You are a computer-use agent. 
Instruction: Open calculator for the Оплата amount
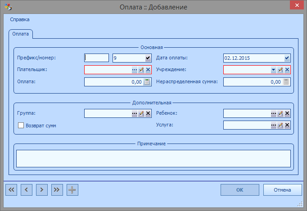(x=147, y=82)
